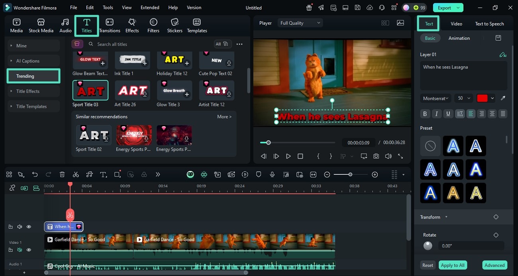Switch to the Animation sub-tab
This screenshot has width=518, height=276.
click(459, 38)
